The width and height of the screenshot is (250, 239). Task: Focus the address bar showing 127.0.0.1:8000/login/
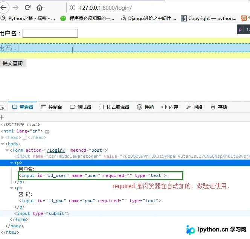[158, 8]
